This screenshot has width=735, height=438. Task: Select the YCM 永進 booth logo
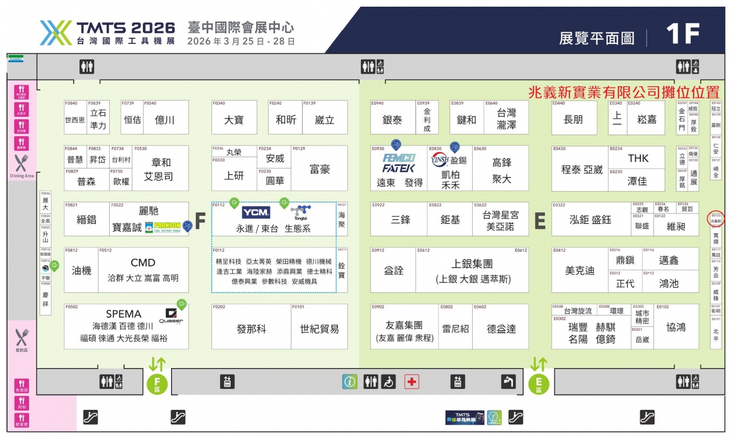[x=256, y=212]
